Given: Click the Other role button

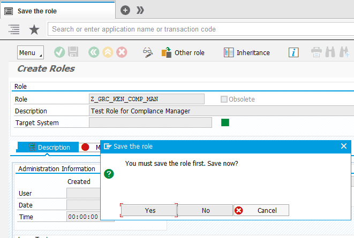Looking at the screenshot, I should (x=183, y=52).
